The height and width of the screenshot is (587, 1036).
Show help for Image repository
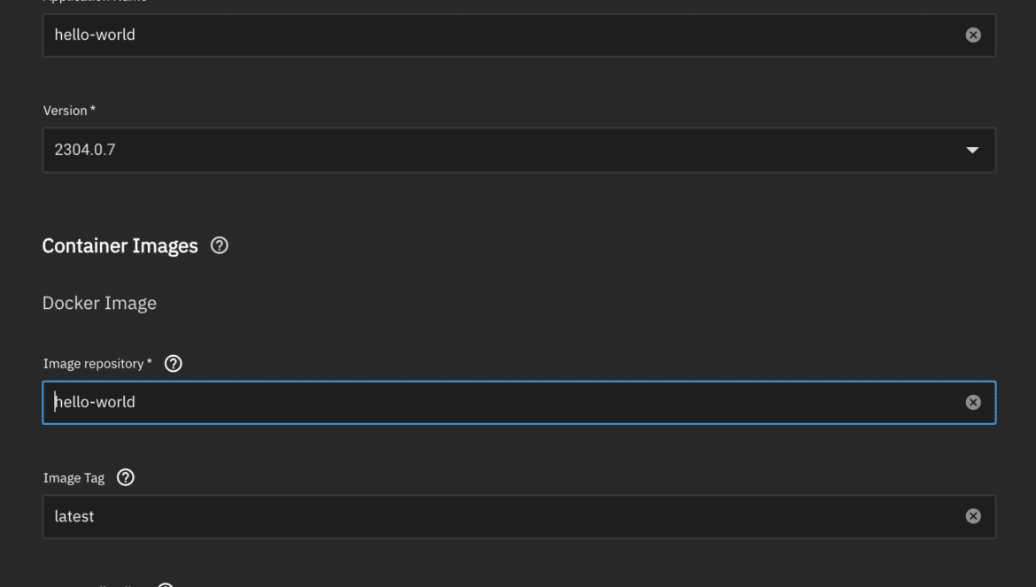(x=173, y=364)
